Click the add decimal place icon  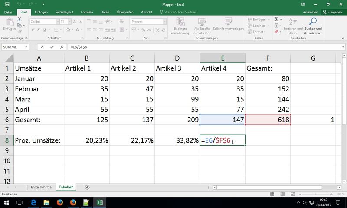[x=157, y=29]
